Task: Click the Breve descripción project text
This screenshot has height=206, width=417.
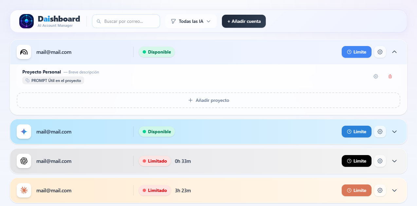Action: (x=84, y=72)
